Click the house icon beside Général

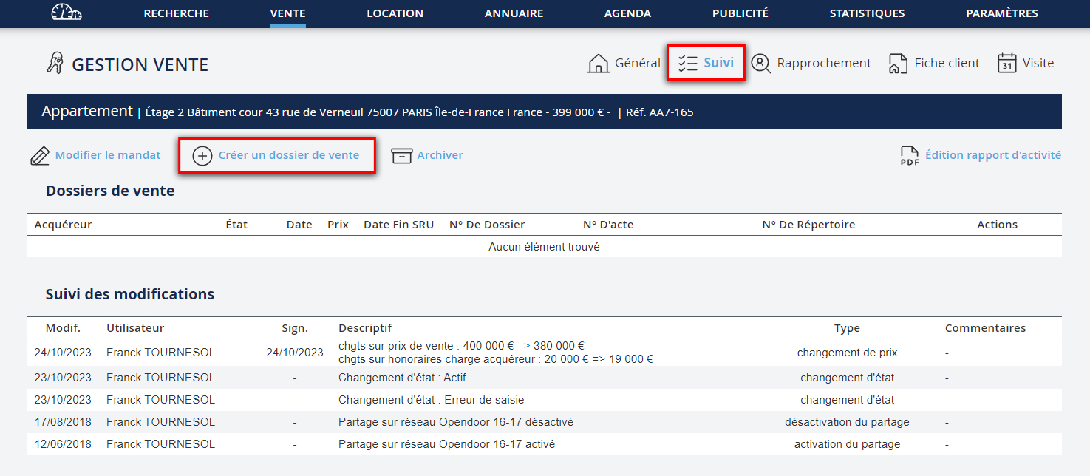(x=598, y=64)
